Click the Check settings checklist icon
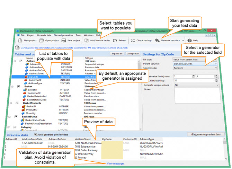 click(x=133, y=41)
